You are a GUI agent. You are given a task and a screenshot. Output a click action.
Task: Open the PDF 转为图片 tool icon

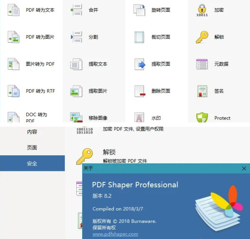(x=13, y=37)
